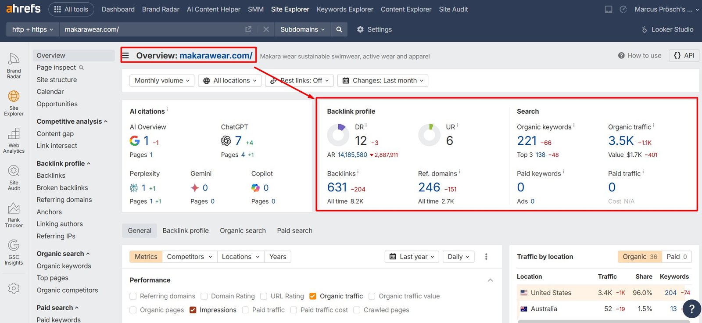Image resolution: width=702 pixels, height=323 pixels.
Task: Click the monitor icon in the top bar
Action: (x=609, y=9)
